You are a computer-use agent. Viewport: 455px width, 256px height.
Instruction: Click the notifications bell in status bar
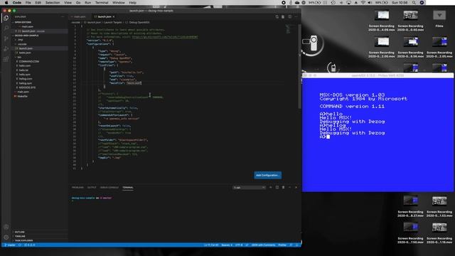point(297,245)
